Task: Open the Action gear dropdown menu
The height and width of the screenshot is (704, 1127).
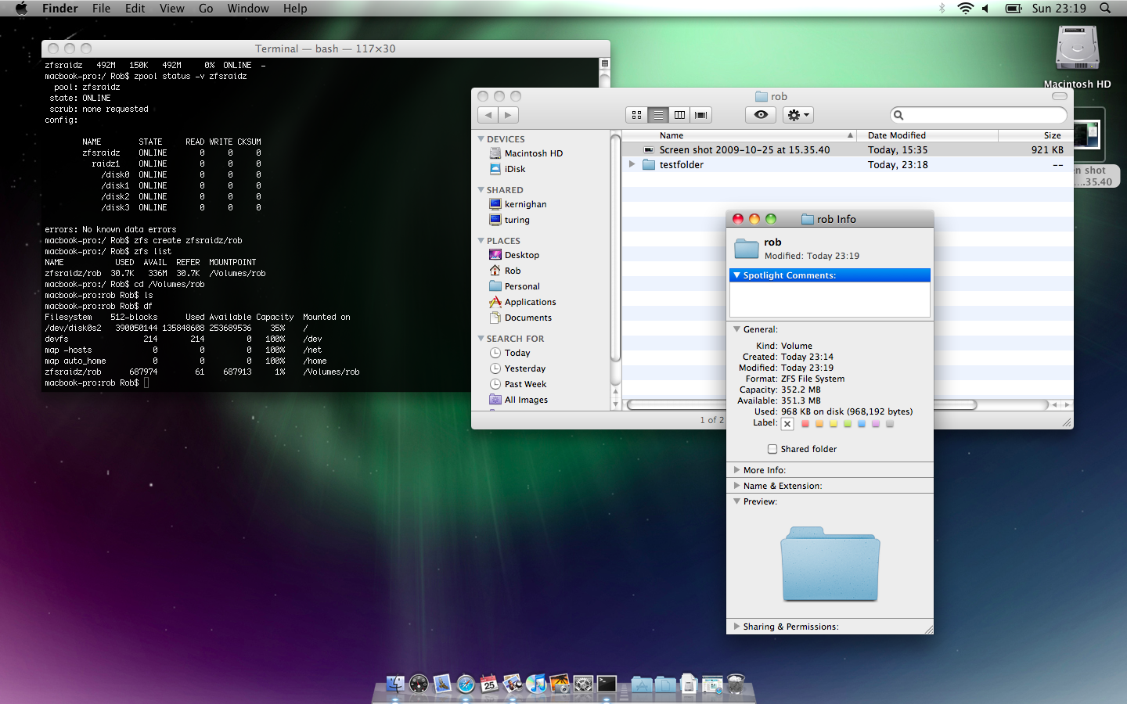Action: point(798,115)
